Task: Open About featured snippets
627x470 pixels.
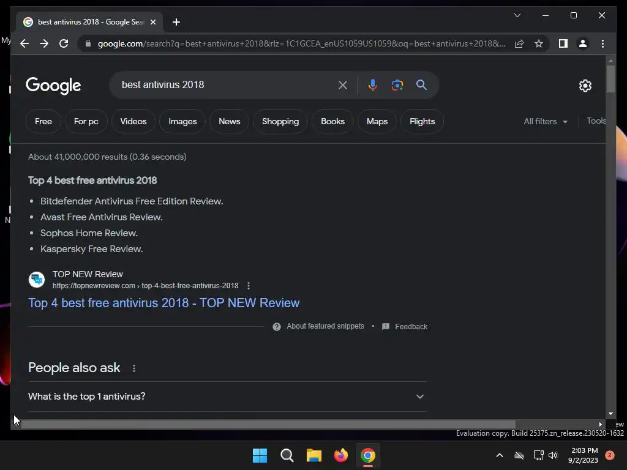Action: (x=318, y=326)
